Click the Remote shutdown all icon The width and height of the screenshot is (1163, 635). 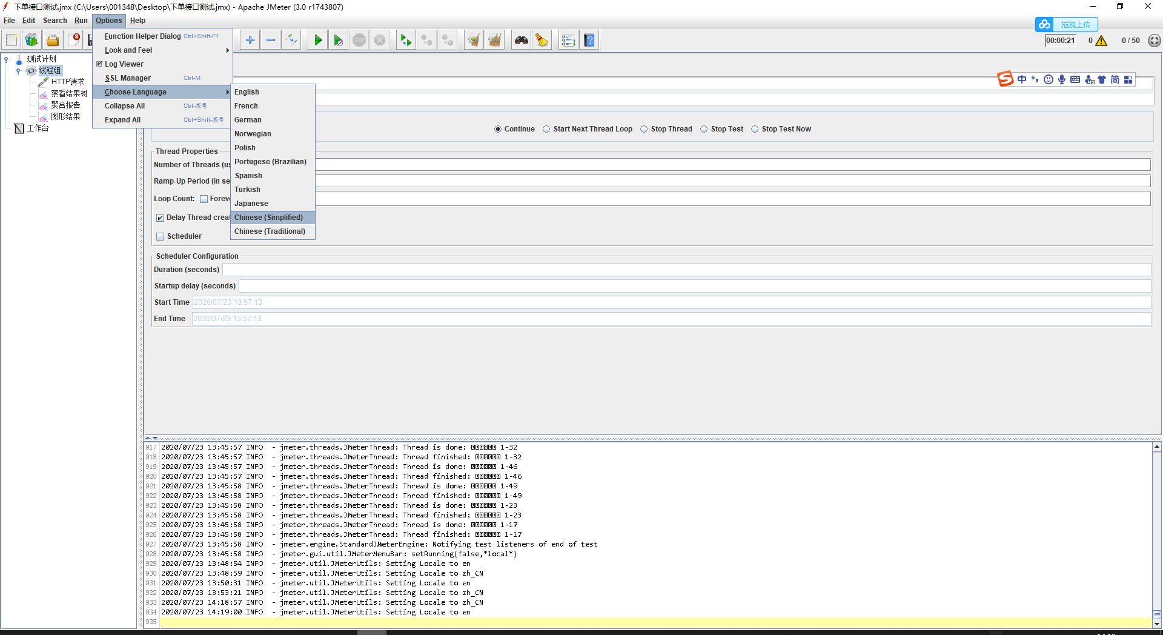click(x=448, y=40)
